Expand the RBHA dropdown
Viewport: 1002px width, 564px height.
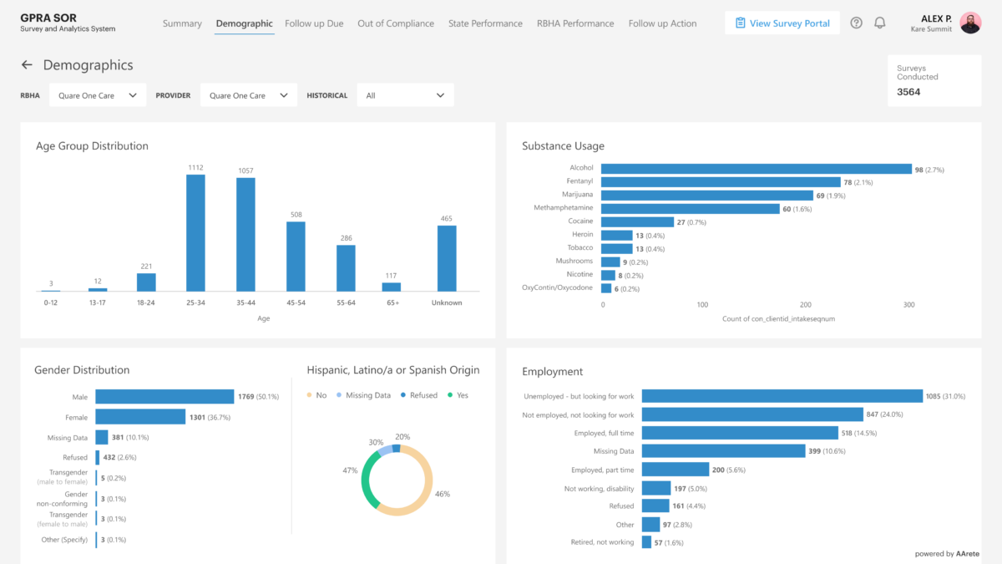tap(98, 95)
